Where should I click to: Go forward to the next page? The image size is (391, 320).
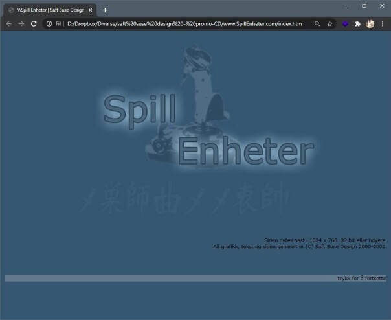(21, 24)
